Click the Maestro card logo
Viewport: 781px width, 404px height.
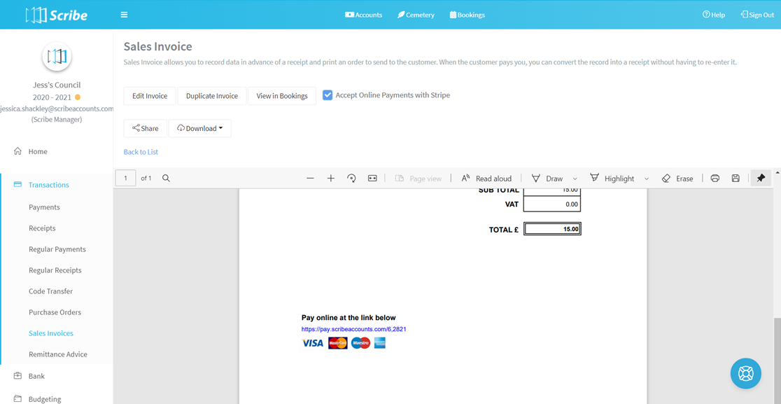pyautogui.click(x=360, y=343)
